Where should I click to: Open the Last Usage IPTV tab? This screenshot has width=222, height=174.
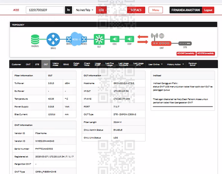pyautogui.click(x=139, y=64)
